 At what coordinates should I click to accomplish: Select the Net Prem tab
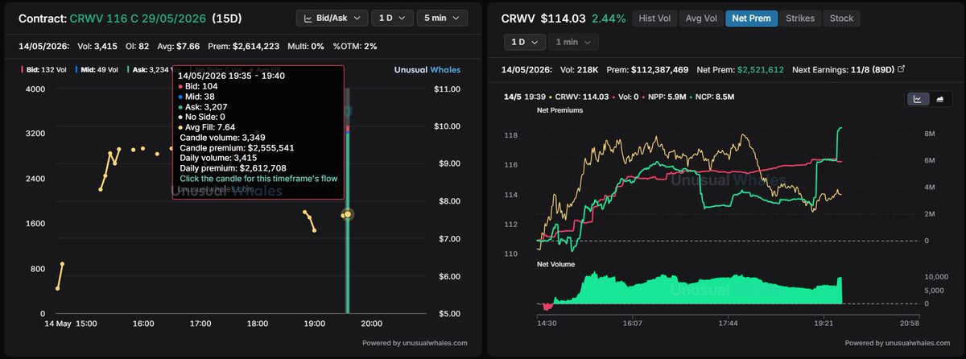click(x=751, y=18)
